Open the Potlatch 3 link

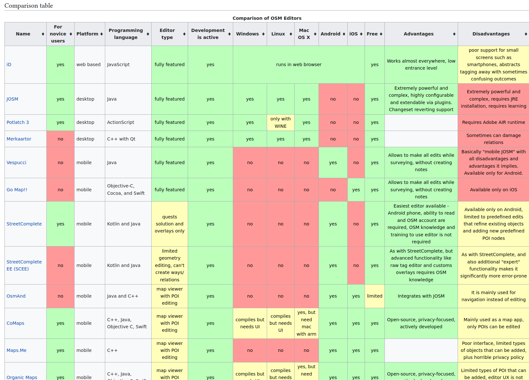click(18, 122)
